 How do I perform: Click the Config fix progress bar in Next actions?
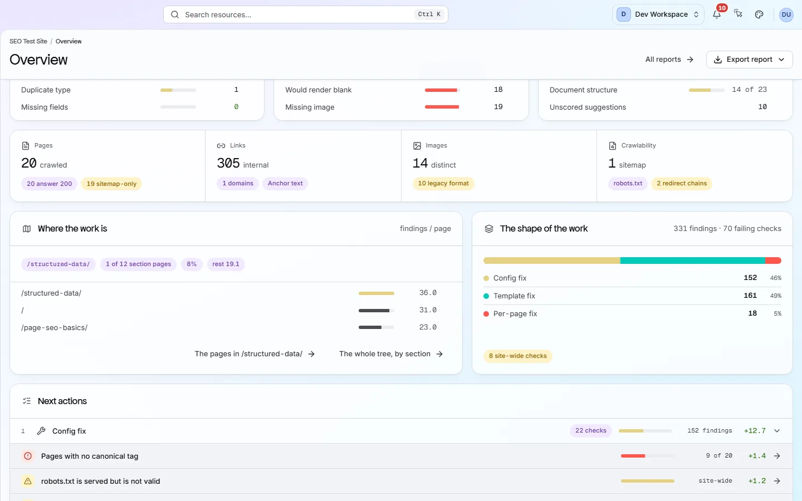pos(645,431)
